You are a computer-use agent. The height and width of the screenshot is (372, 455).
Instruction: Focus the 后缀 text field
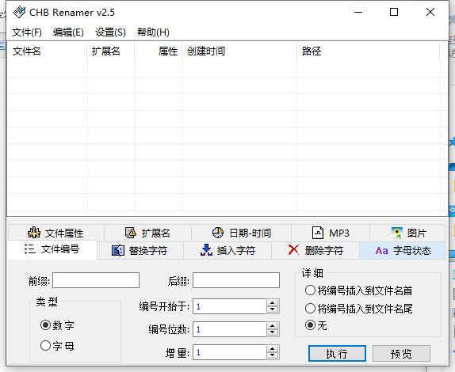[x=236, y=280]
